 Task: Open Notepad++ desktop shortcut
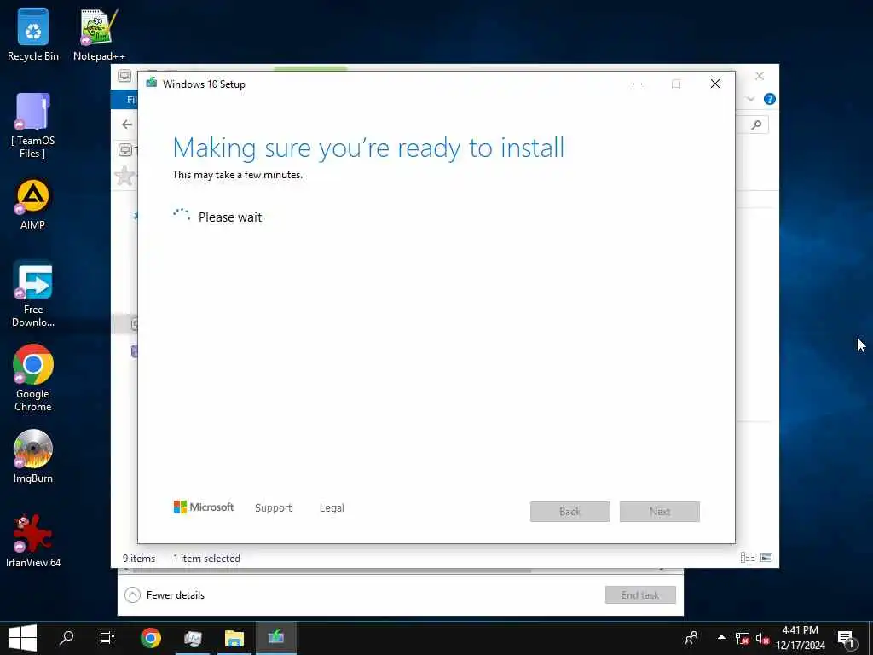99,34
